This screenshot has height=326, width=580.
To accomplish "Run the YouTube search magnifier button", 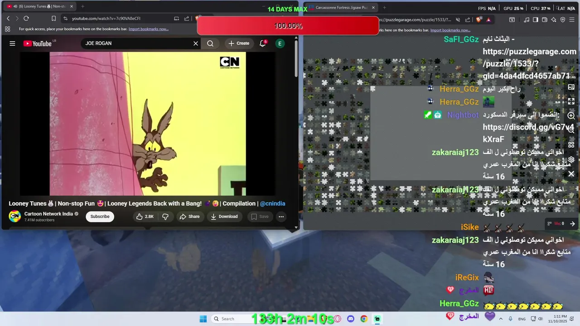I will tap(210, 43).
